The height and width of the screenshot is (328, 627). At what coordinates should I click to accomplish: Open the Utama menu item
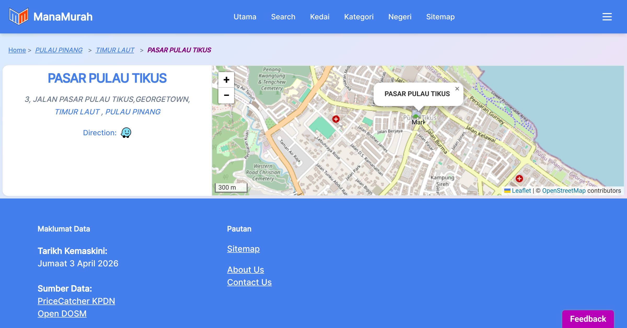pyautogui.click(x=245, y=17)
